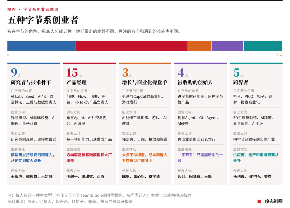Click the text 垂直Agent、AI社交与内容
290x208 pixels.
pos(86,121)
